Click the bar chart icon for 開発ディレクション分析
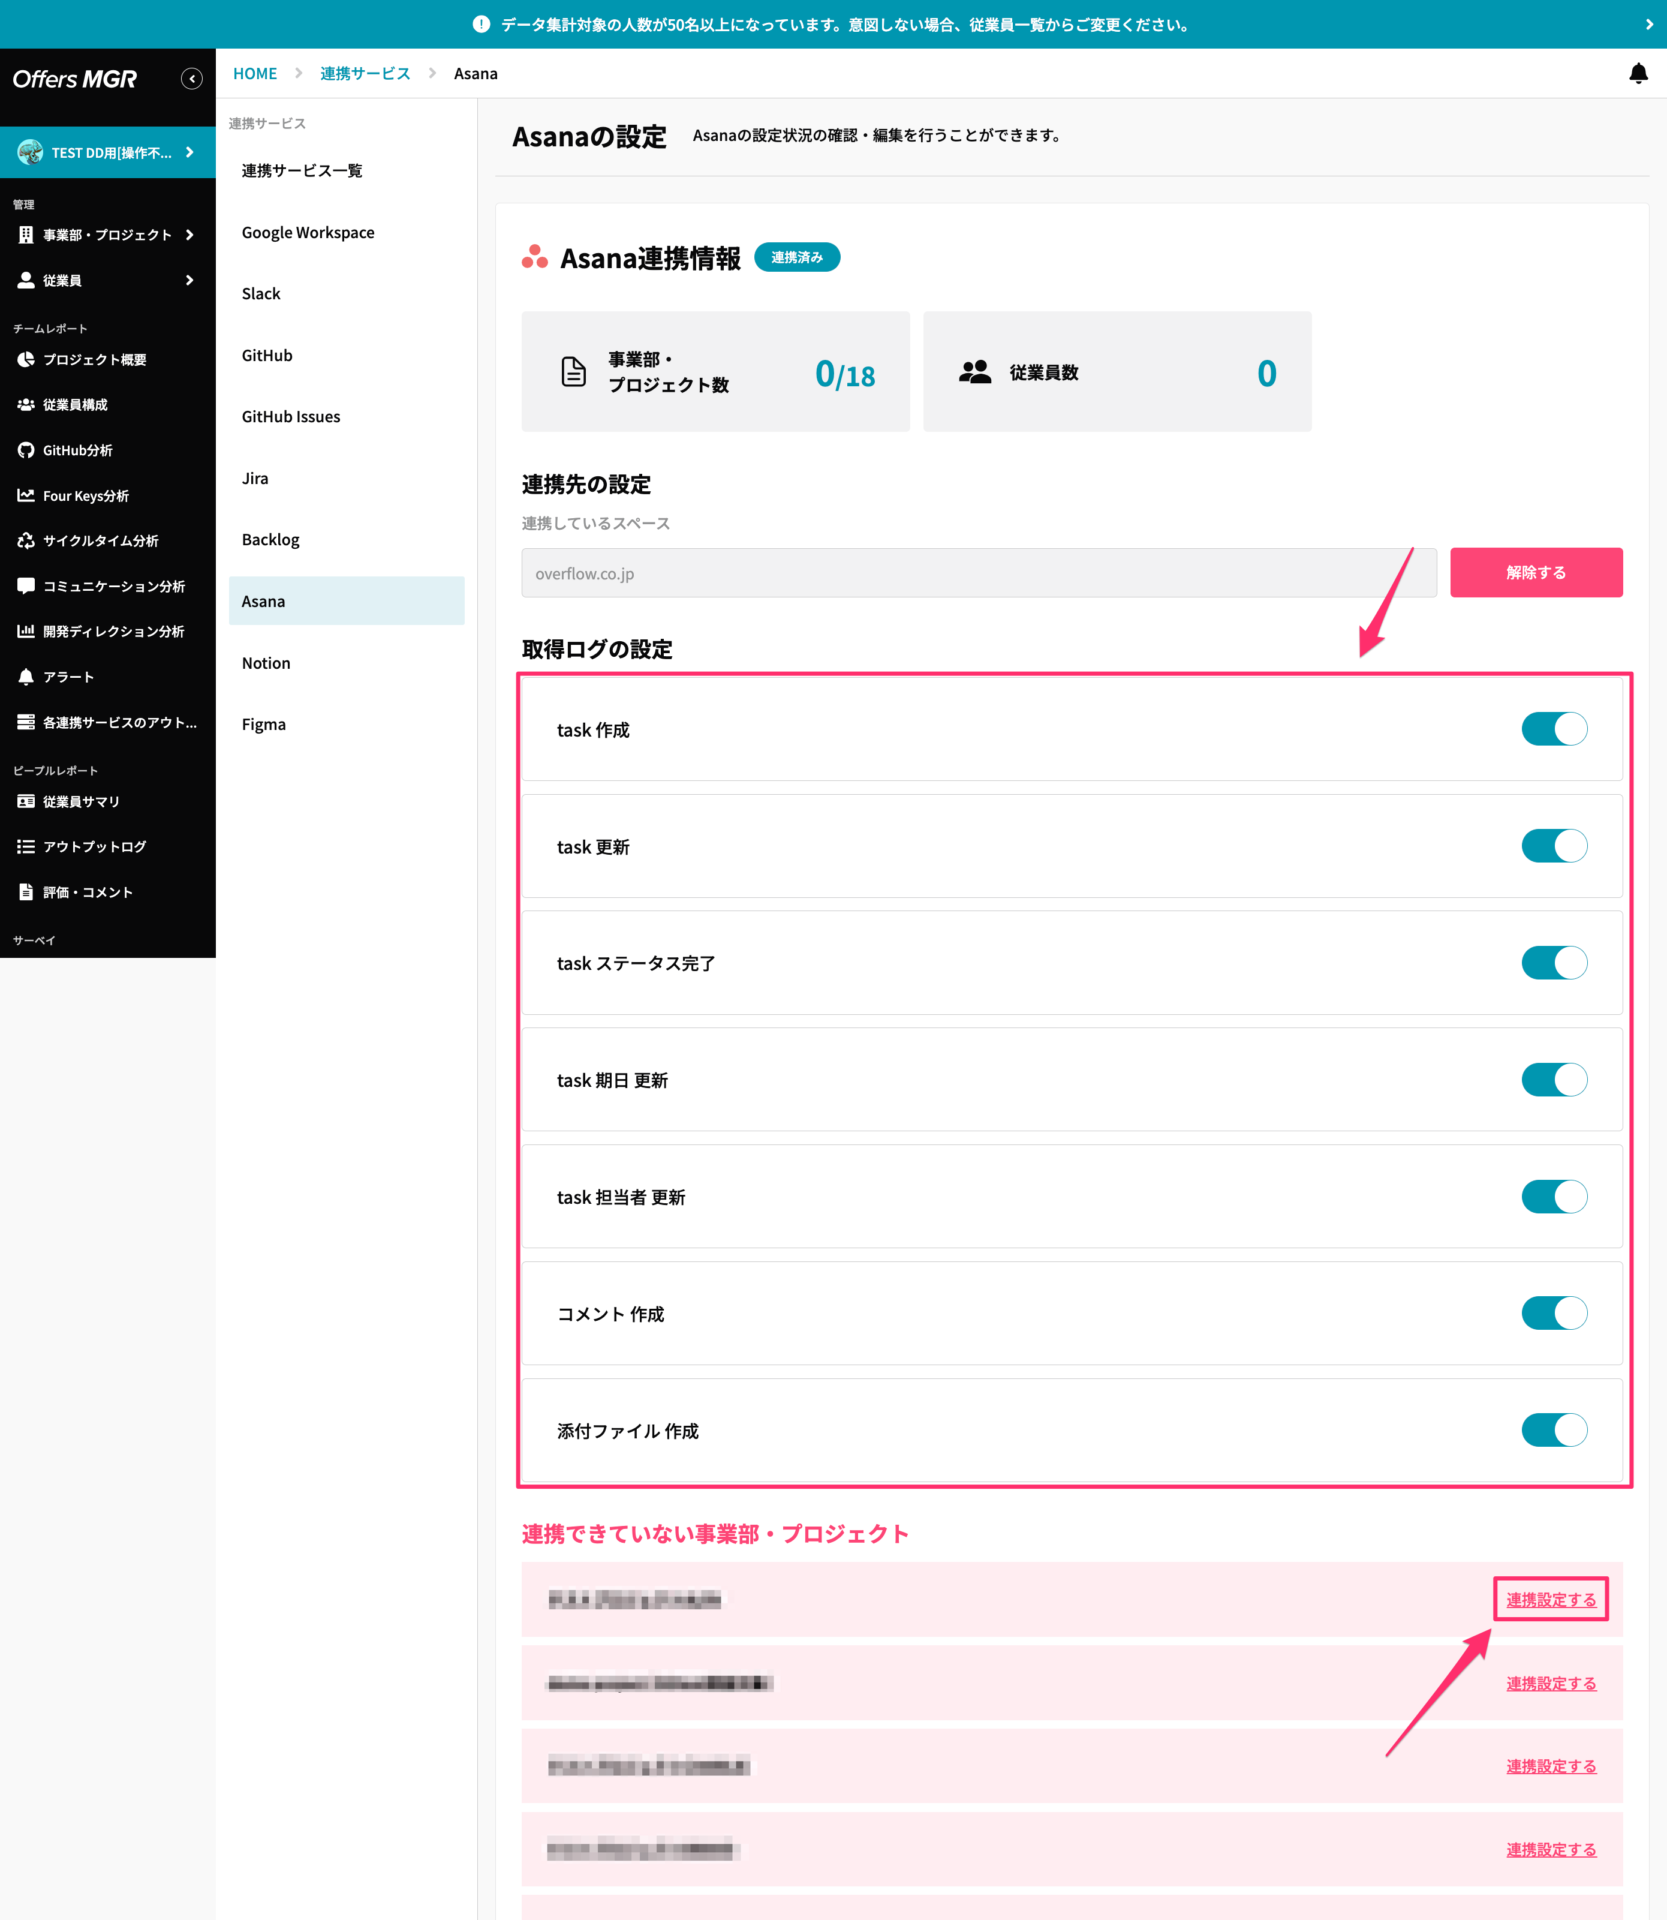 click(26, 631)
